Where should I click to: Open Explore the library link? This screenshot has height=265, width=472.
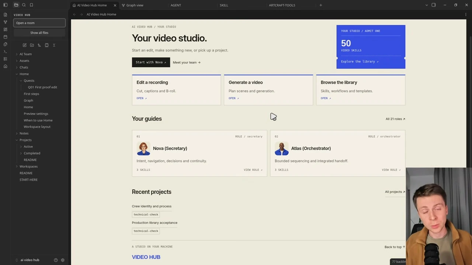(360, 61)
